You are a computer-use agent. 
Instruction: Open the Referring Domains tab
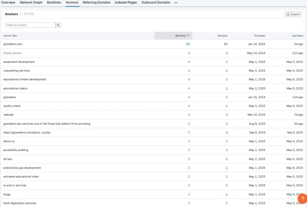coord(96,2)
